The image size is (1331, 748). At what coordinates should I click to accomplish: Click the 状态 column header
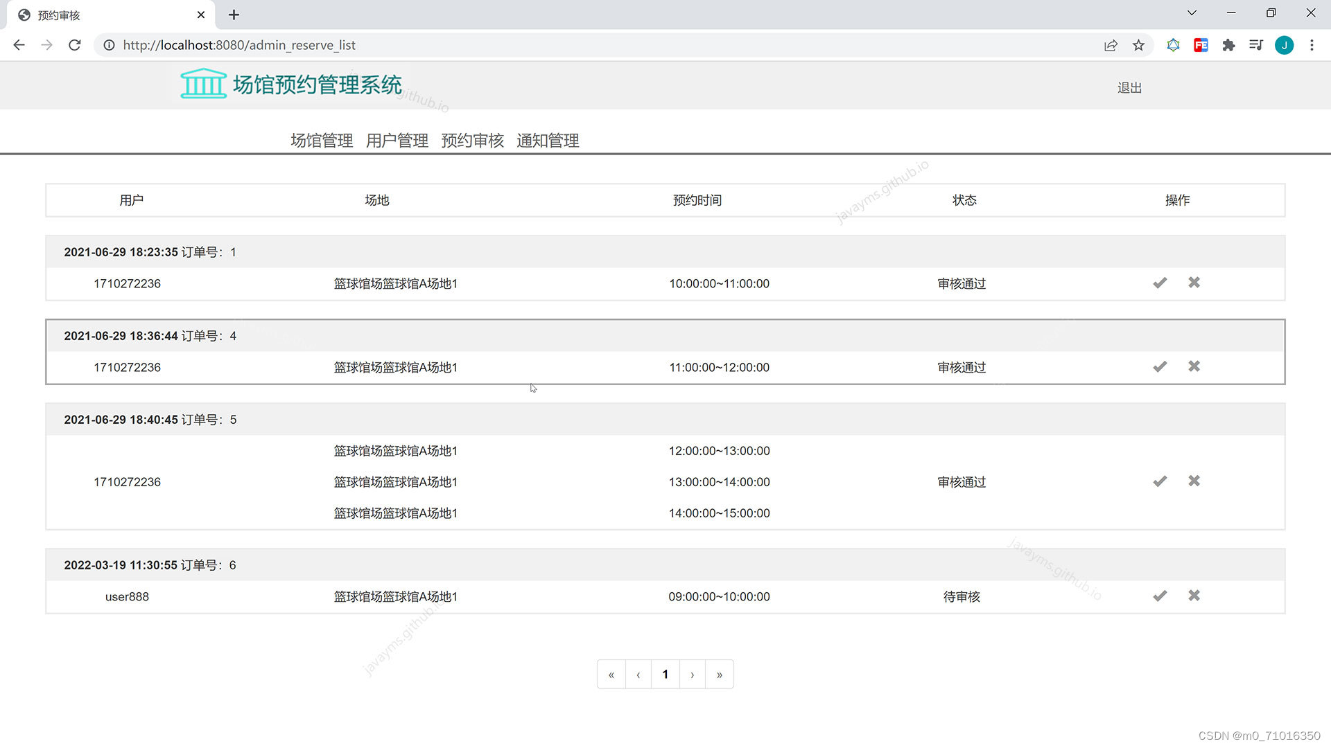(964, 200)
